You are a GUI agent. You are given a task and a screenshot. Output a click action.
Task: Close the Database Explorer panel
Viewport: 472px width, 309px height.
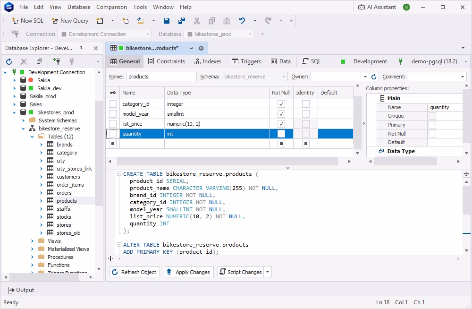coord(96,48)
